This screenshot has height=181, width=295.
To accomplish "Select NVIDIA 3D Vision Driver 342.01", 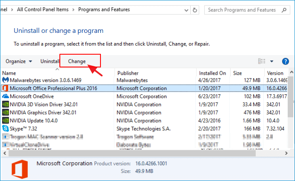I will pyautogui.click(x=44, y=105).
